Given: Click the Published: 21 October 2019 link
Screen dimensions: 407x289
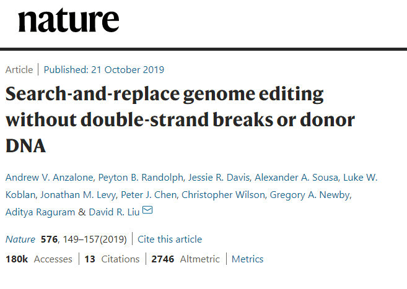Looking at the screenshot, I should [104, 70].
